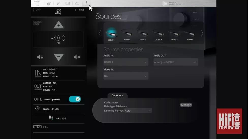Click the clock sync icon
Viewport: 248px width, 139px height.
pyautogui.click(x=37, y=109)
